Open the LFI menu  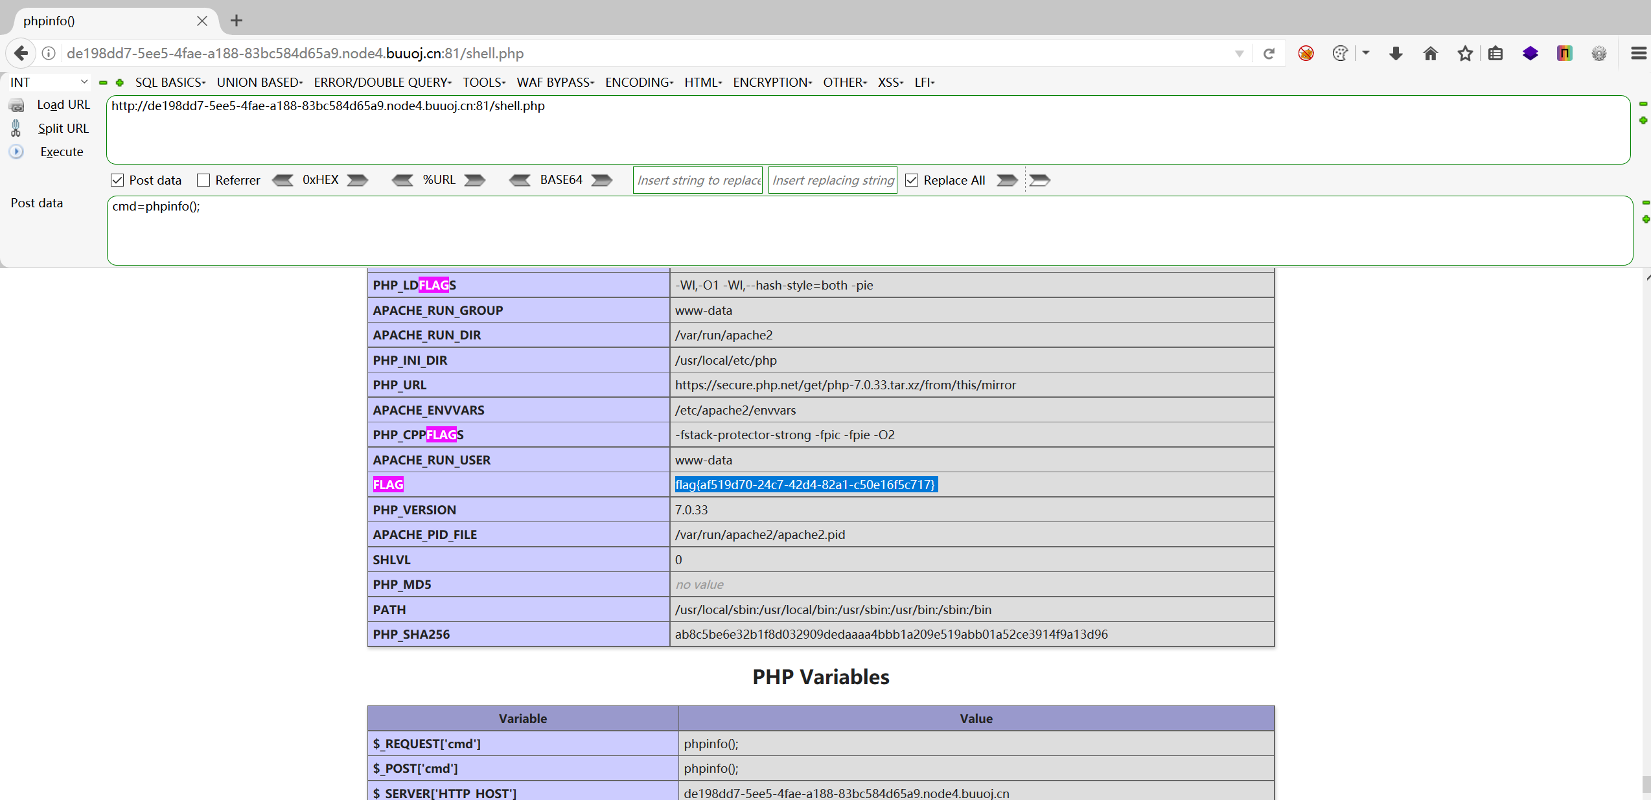[925, 82]
